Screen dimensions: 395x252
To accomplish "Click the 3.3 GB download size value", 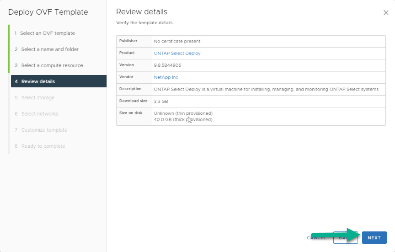I will 161,102.
